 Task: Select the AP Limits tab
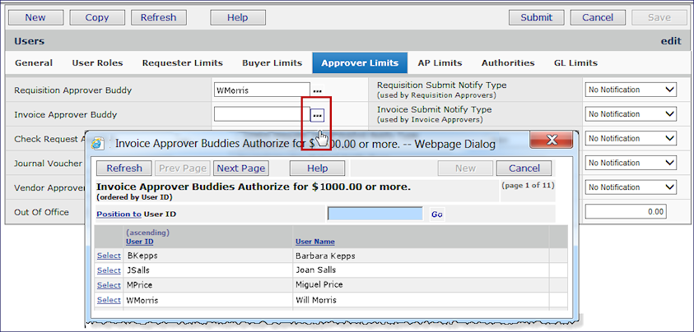(x=440, y=62)
